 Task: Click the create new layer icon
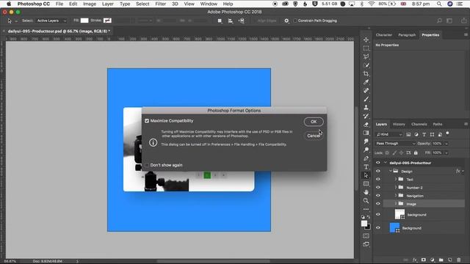(450, 260)
